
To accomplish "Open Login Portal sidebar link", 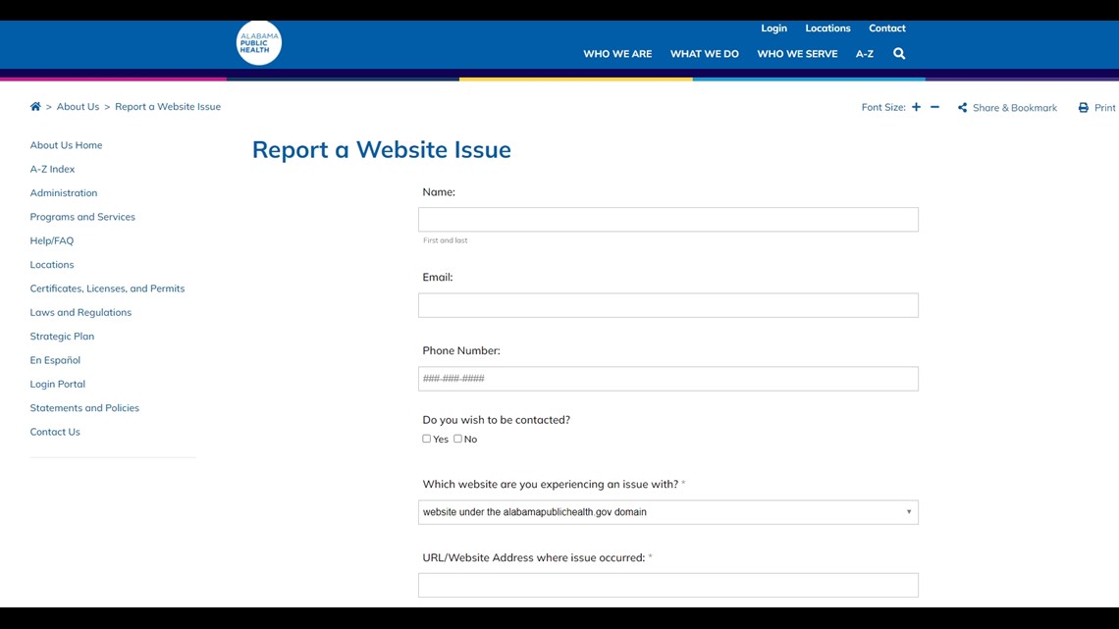I will [57, 384].
